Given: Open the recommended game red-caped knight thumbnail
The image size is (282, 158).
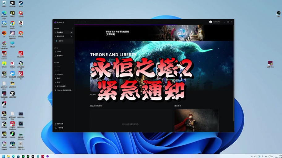Looking at the screenshot, I should click(x=197, y=120).
